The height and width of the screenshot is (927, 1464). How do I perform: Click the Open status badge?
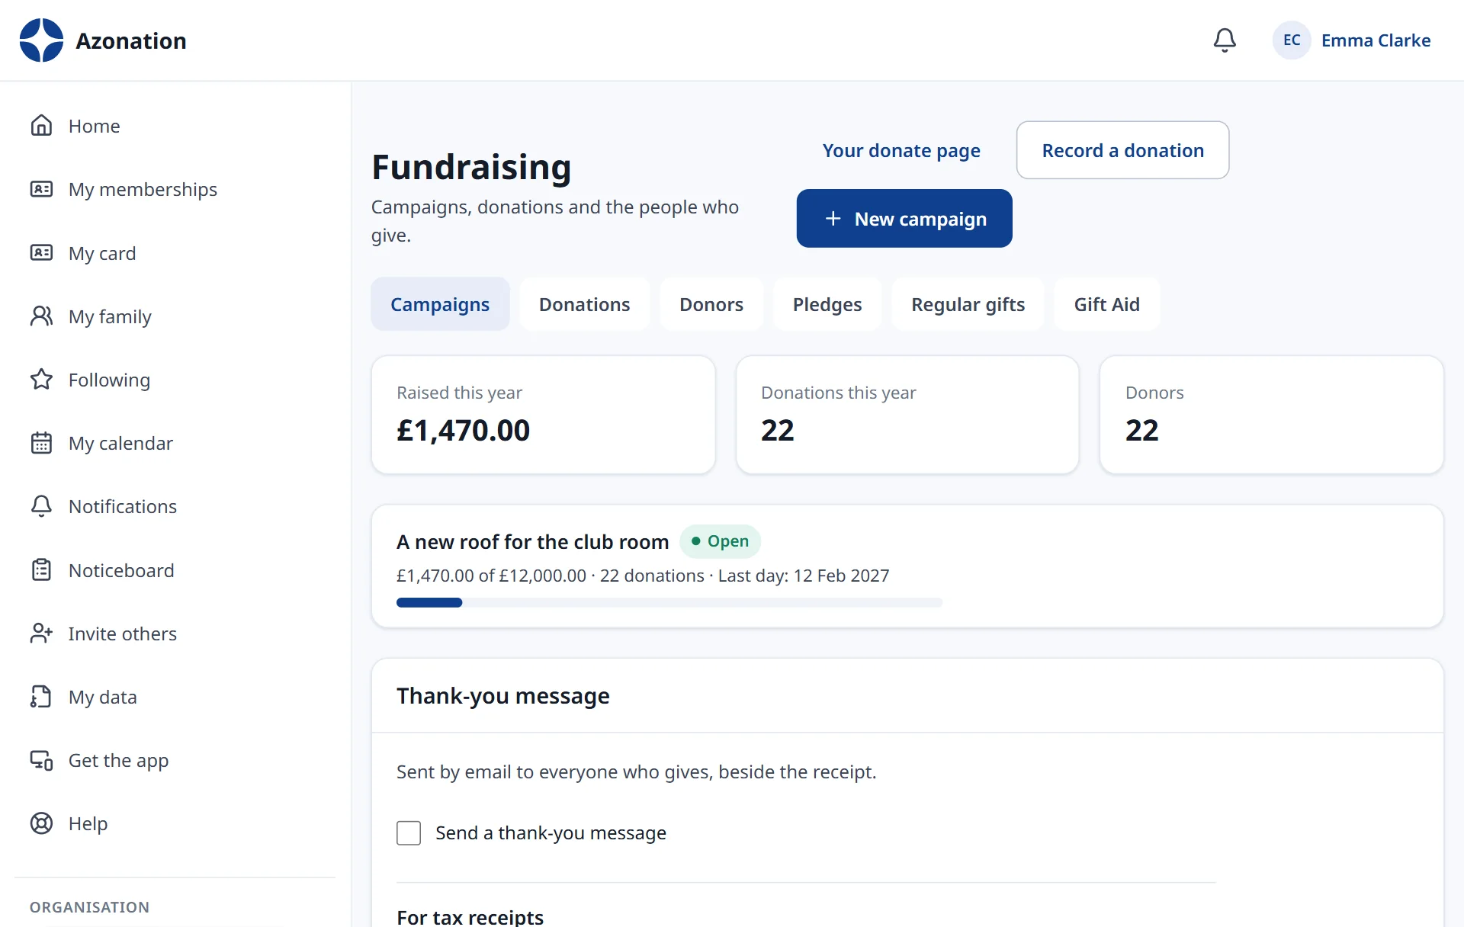point(720,541)
